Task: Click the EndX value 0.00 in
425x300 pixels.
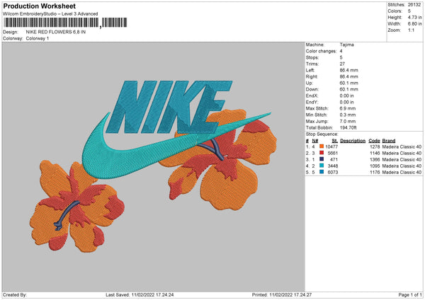Action: 346,96
